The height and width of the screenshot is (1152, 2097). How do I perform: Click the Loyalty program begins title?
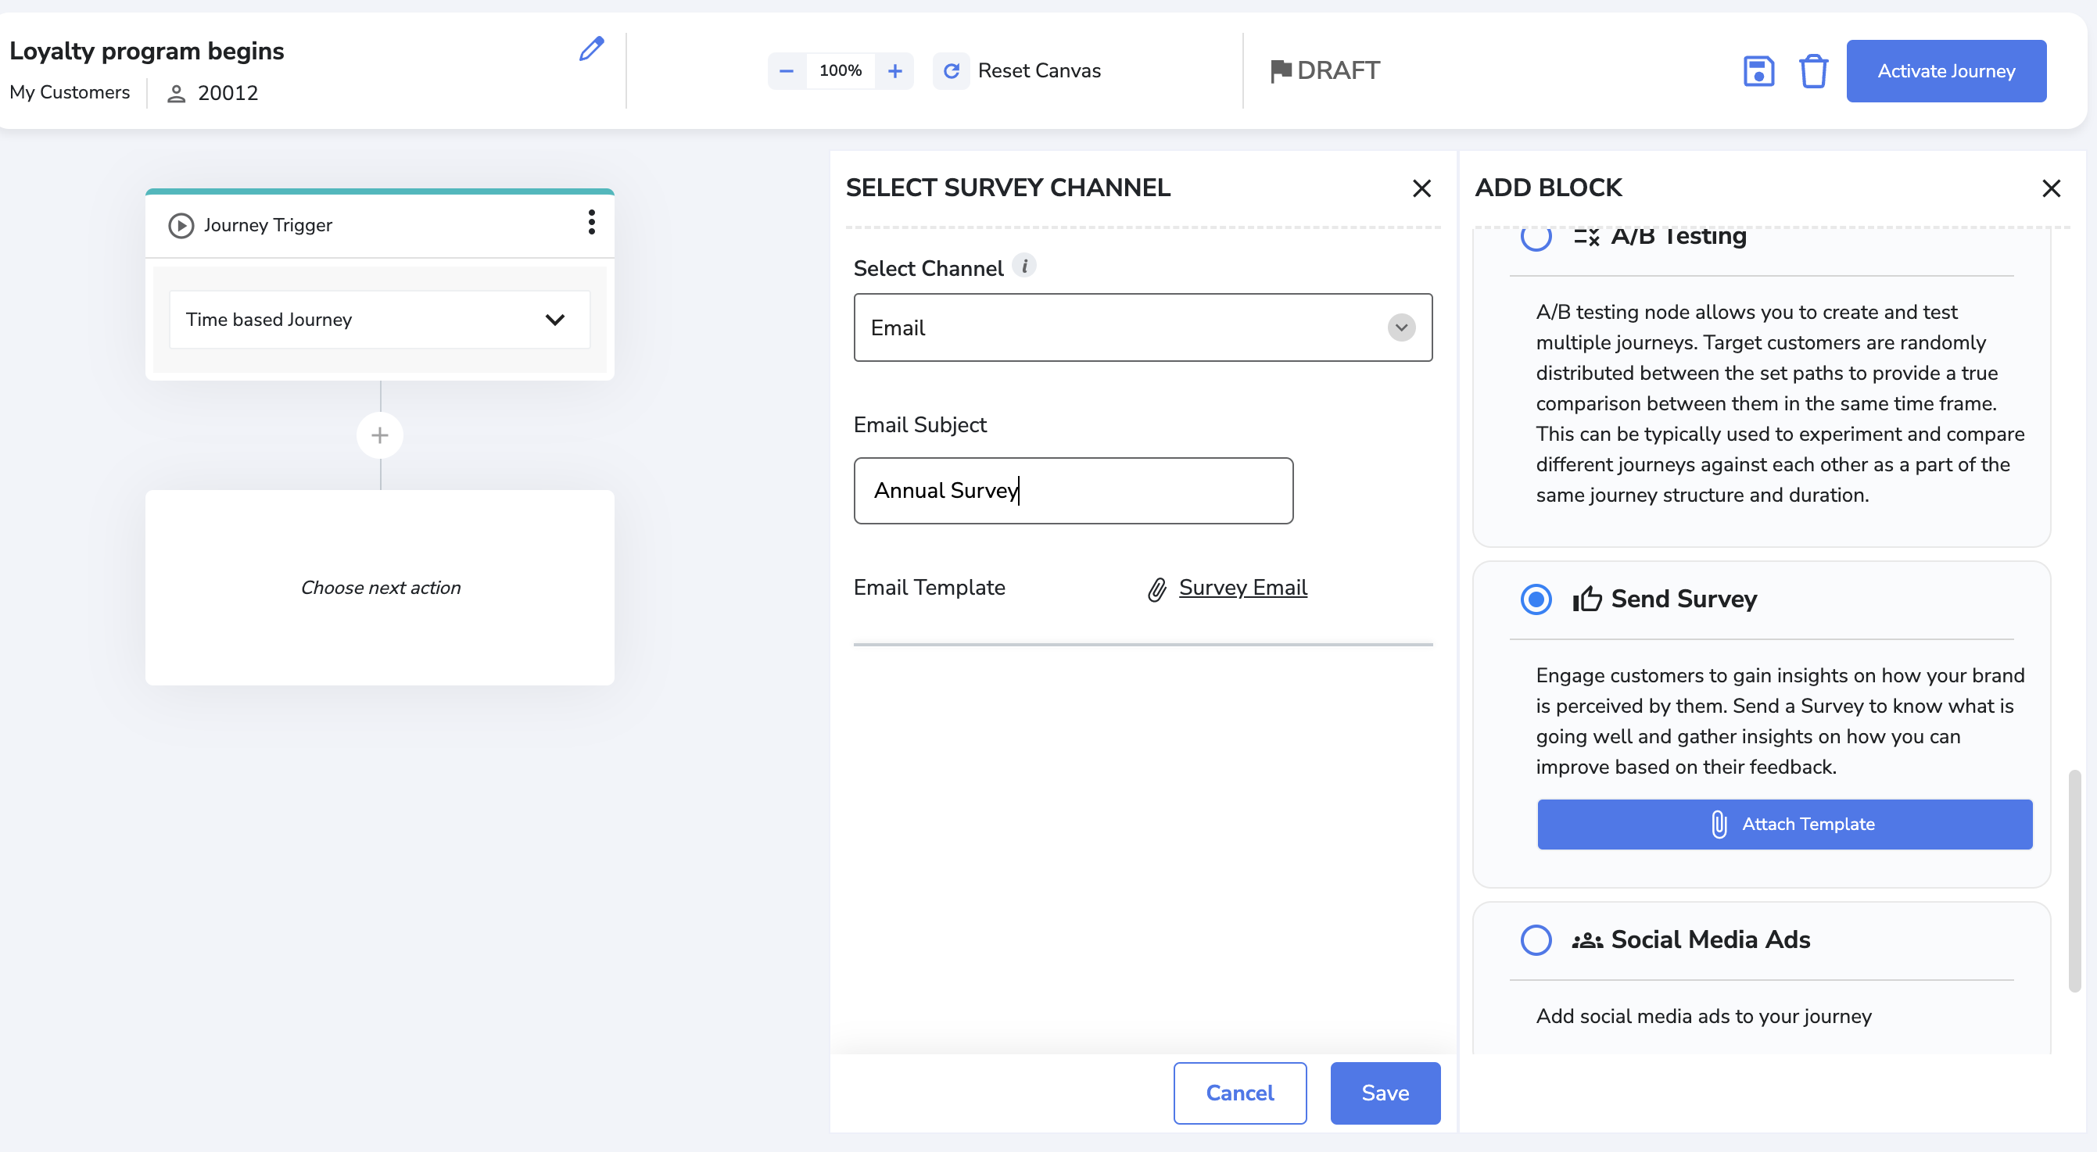tap(146, 52)
